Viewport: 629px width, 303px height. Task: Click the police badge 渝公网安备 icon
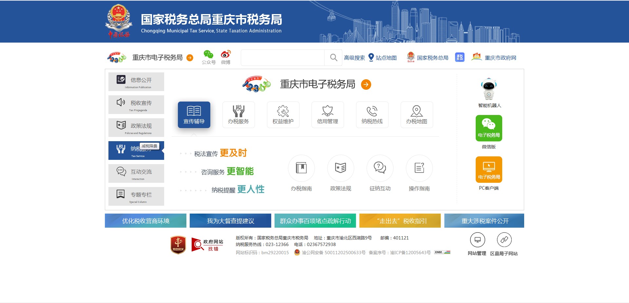[x=297, y=252]
